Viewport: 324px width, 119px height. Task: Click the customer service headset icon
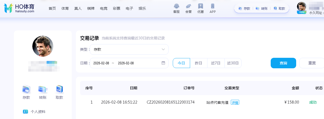(176, 6)
